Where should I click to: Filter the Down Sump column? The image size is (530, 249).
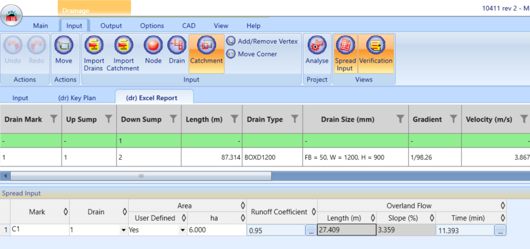pyautogui.click(x=173, y=119)
